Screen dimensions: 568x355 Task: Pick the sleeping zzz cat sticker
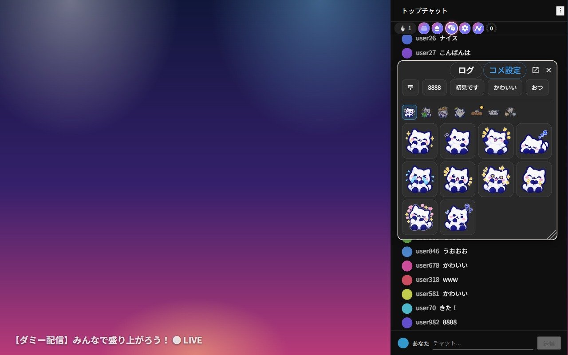[534, 141]
